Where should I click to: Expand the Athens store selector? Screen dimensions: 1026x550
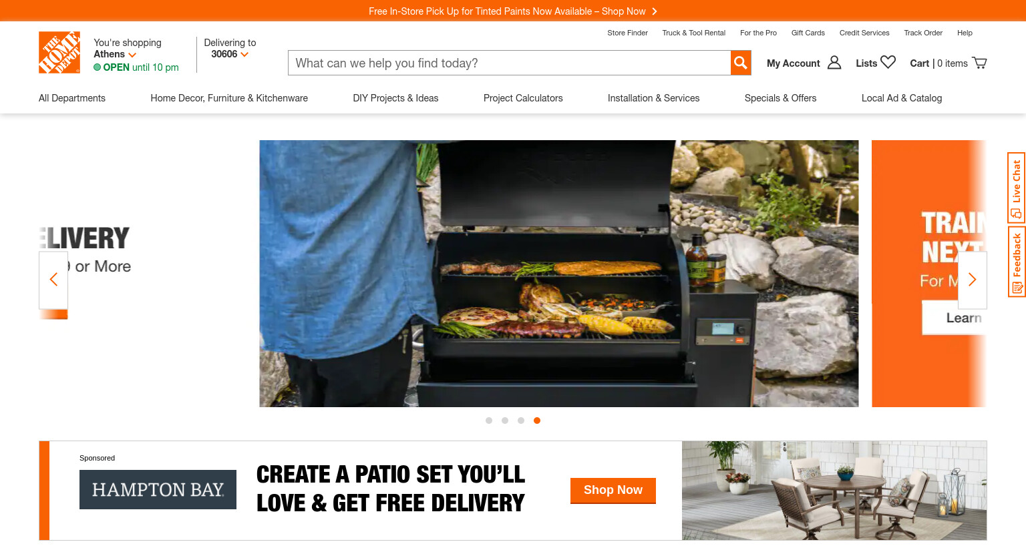point(115,54)
